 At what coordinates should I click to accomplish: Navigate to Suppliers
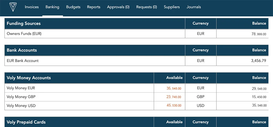coord(172,7)
